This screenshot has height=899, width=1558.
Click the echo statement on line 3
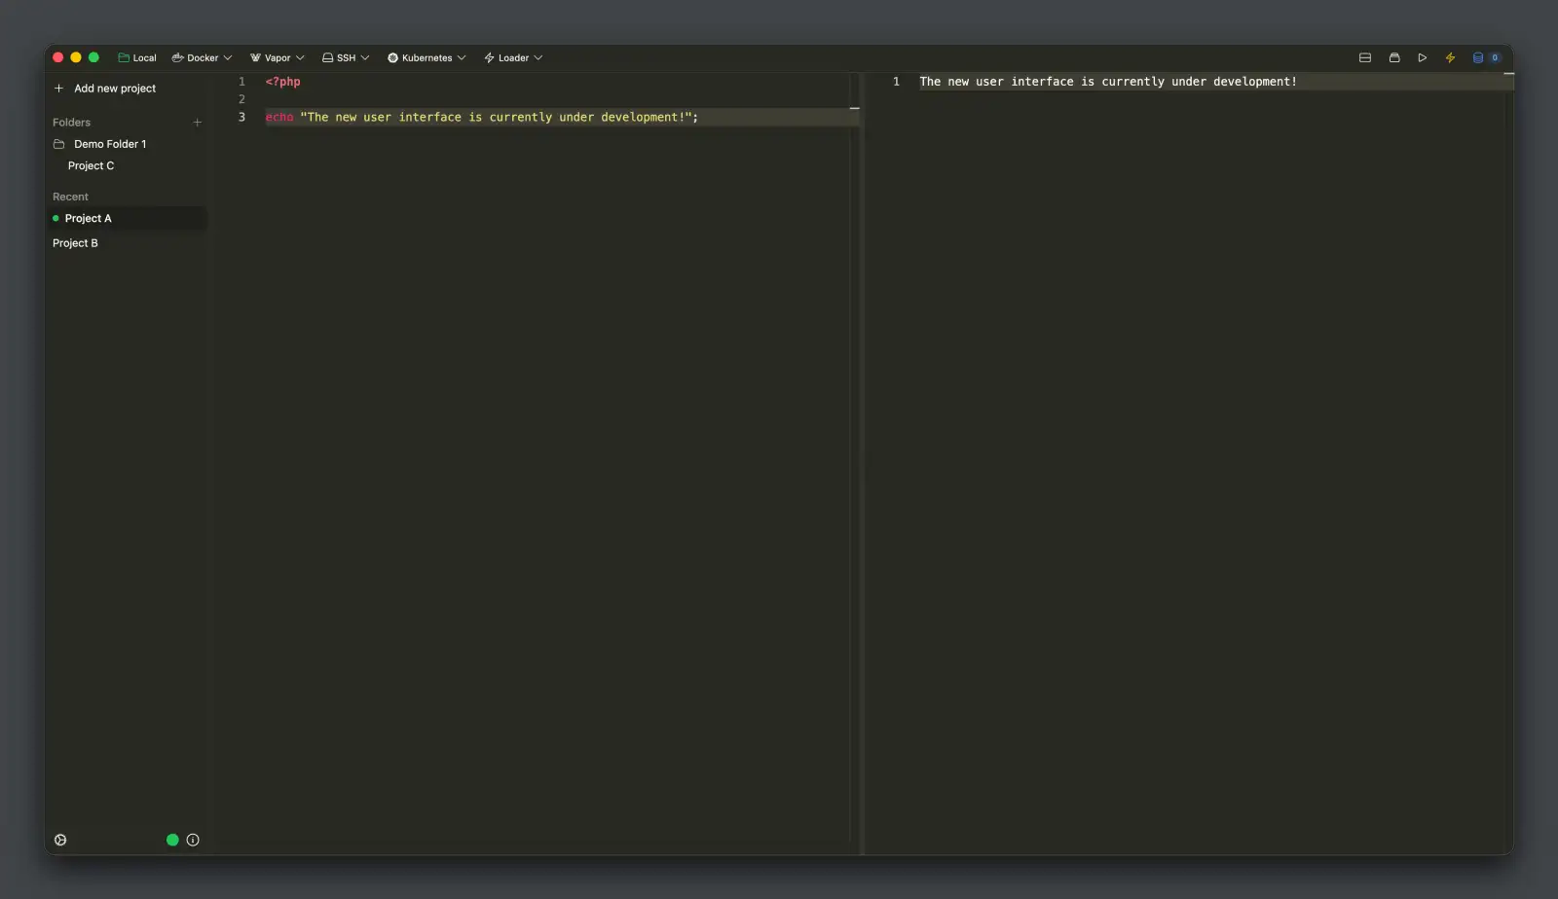click(482, 117)
